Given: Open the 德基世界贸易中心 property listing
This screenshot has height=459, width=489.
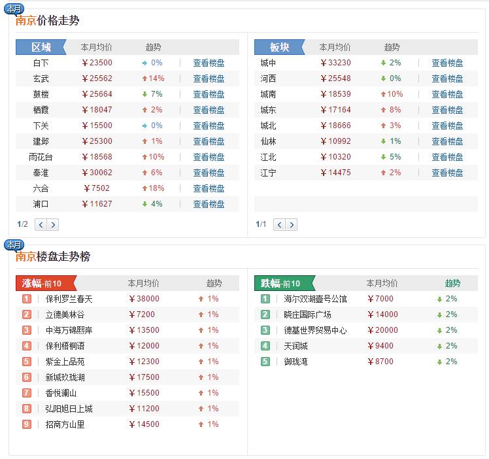Looking at the screenshot, I should tap(315, 330).
